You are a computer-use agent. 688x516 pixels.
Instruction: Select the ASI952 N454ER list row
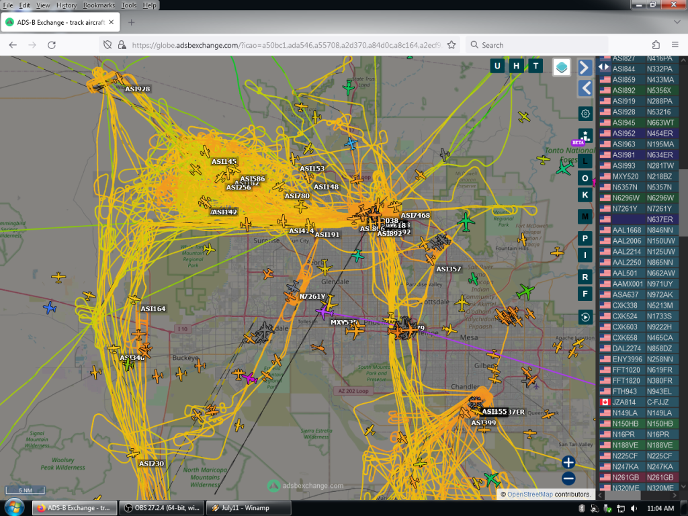tap(638, 134)
